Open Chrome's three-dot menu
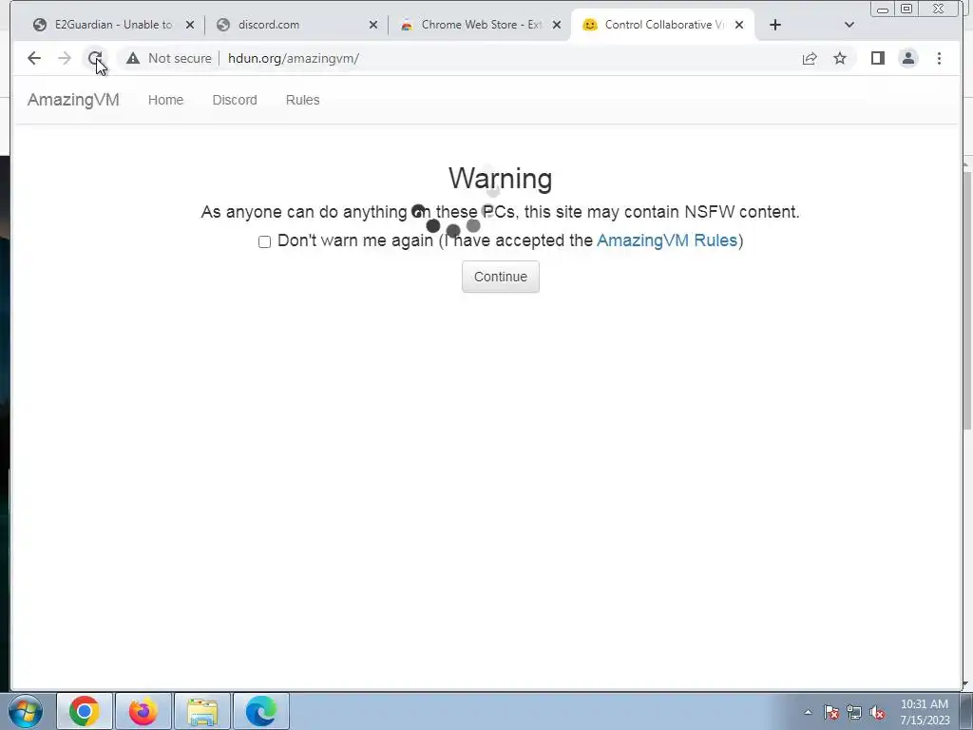973x730 pixels. [x=939, y=58]
